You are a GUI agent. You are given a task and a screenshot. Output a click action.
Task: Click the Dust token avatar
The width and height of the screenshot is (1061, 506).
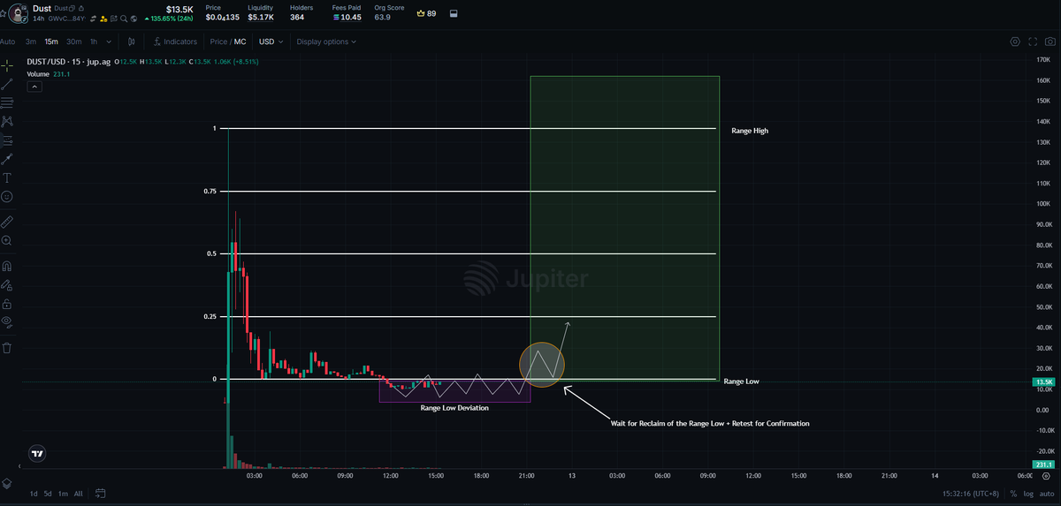[18, 12]
